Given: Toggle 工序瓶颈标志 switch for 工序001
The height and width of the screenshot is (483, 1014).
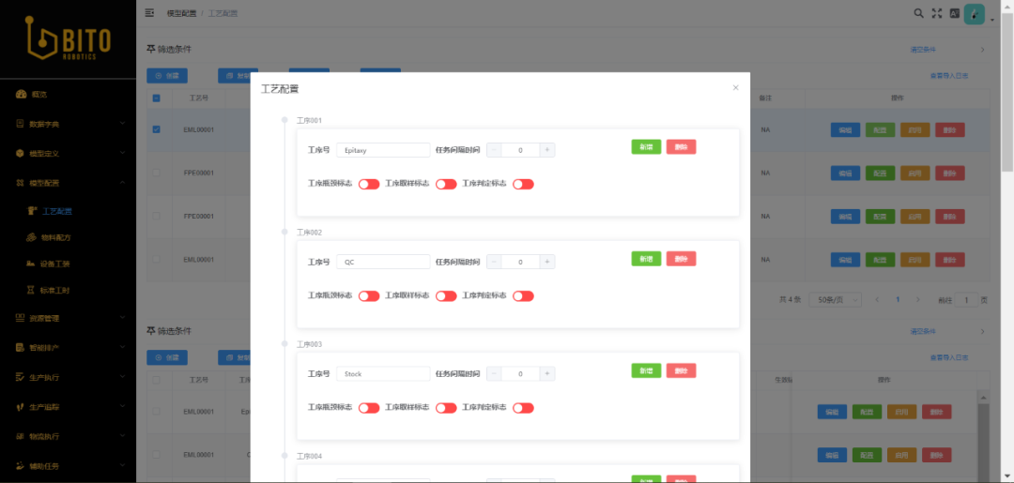Looking at the screenshot, I should coord(368,184).
